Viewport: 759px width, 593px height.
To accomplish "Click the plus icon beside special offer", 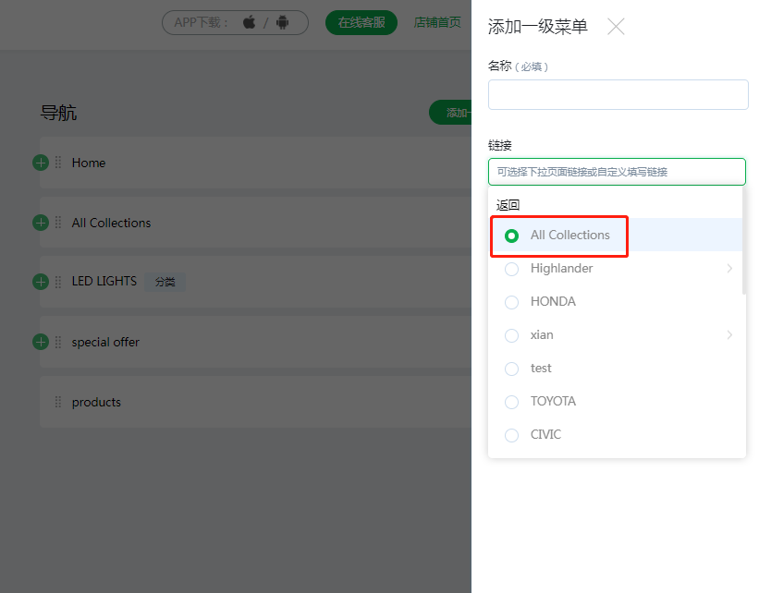I will tap(41, 342).
